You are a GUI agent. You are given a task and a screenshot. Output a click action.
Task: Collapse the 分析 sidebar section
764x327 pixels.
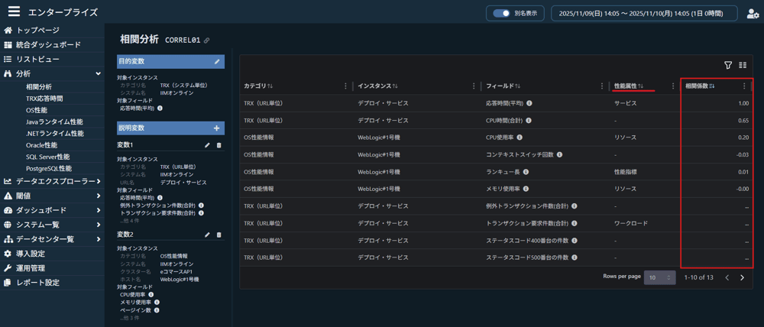coord(99,74)
